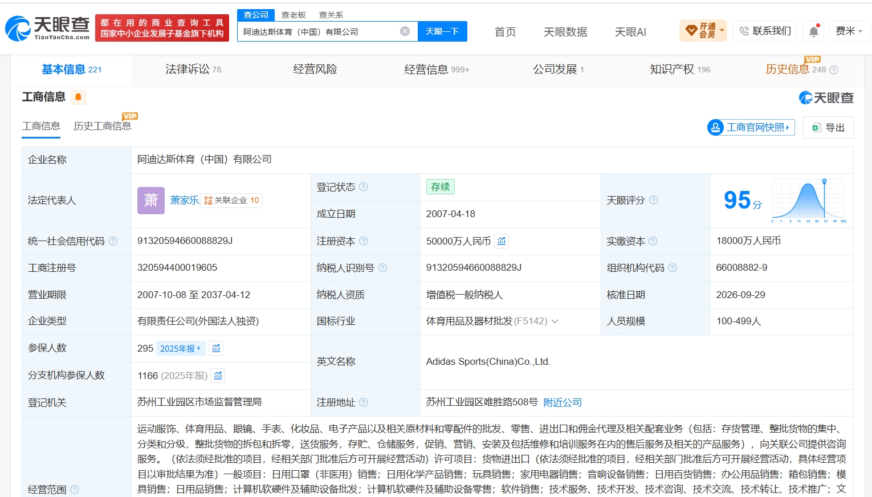This screenshot has width=872, height=497.
Task: Open the notification bell
Action: [x=814, y=31]
